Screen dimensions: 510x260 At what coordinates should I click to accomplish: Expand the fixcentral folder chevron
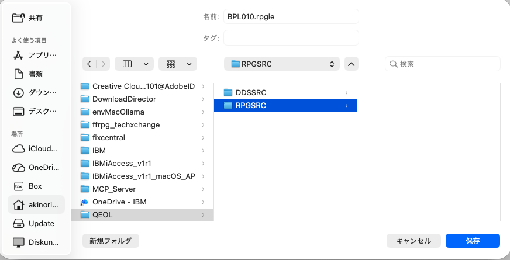(204, 138)
